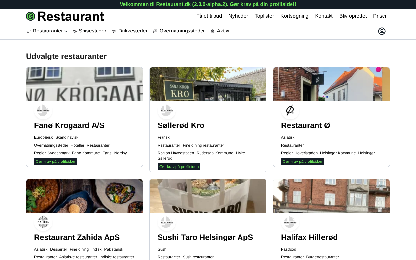
Task: Click the Sushi Taro cover photo
Action: coord(208,196)
